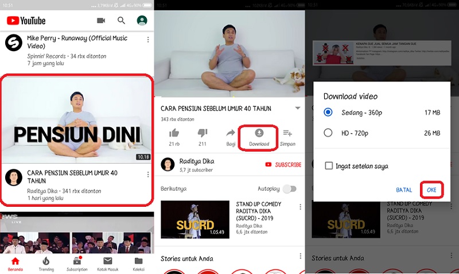Image resolution: width=459 pixels, height=274 pixels.
Task: Open Raditya Dika avatar in home feed
Action: tap(13, 177)
